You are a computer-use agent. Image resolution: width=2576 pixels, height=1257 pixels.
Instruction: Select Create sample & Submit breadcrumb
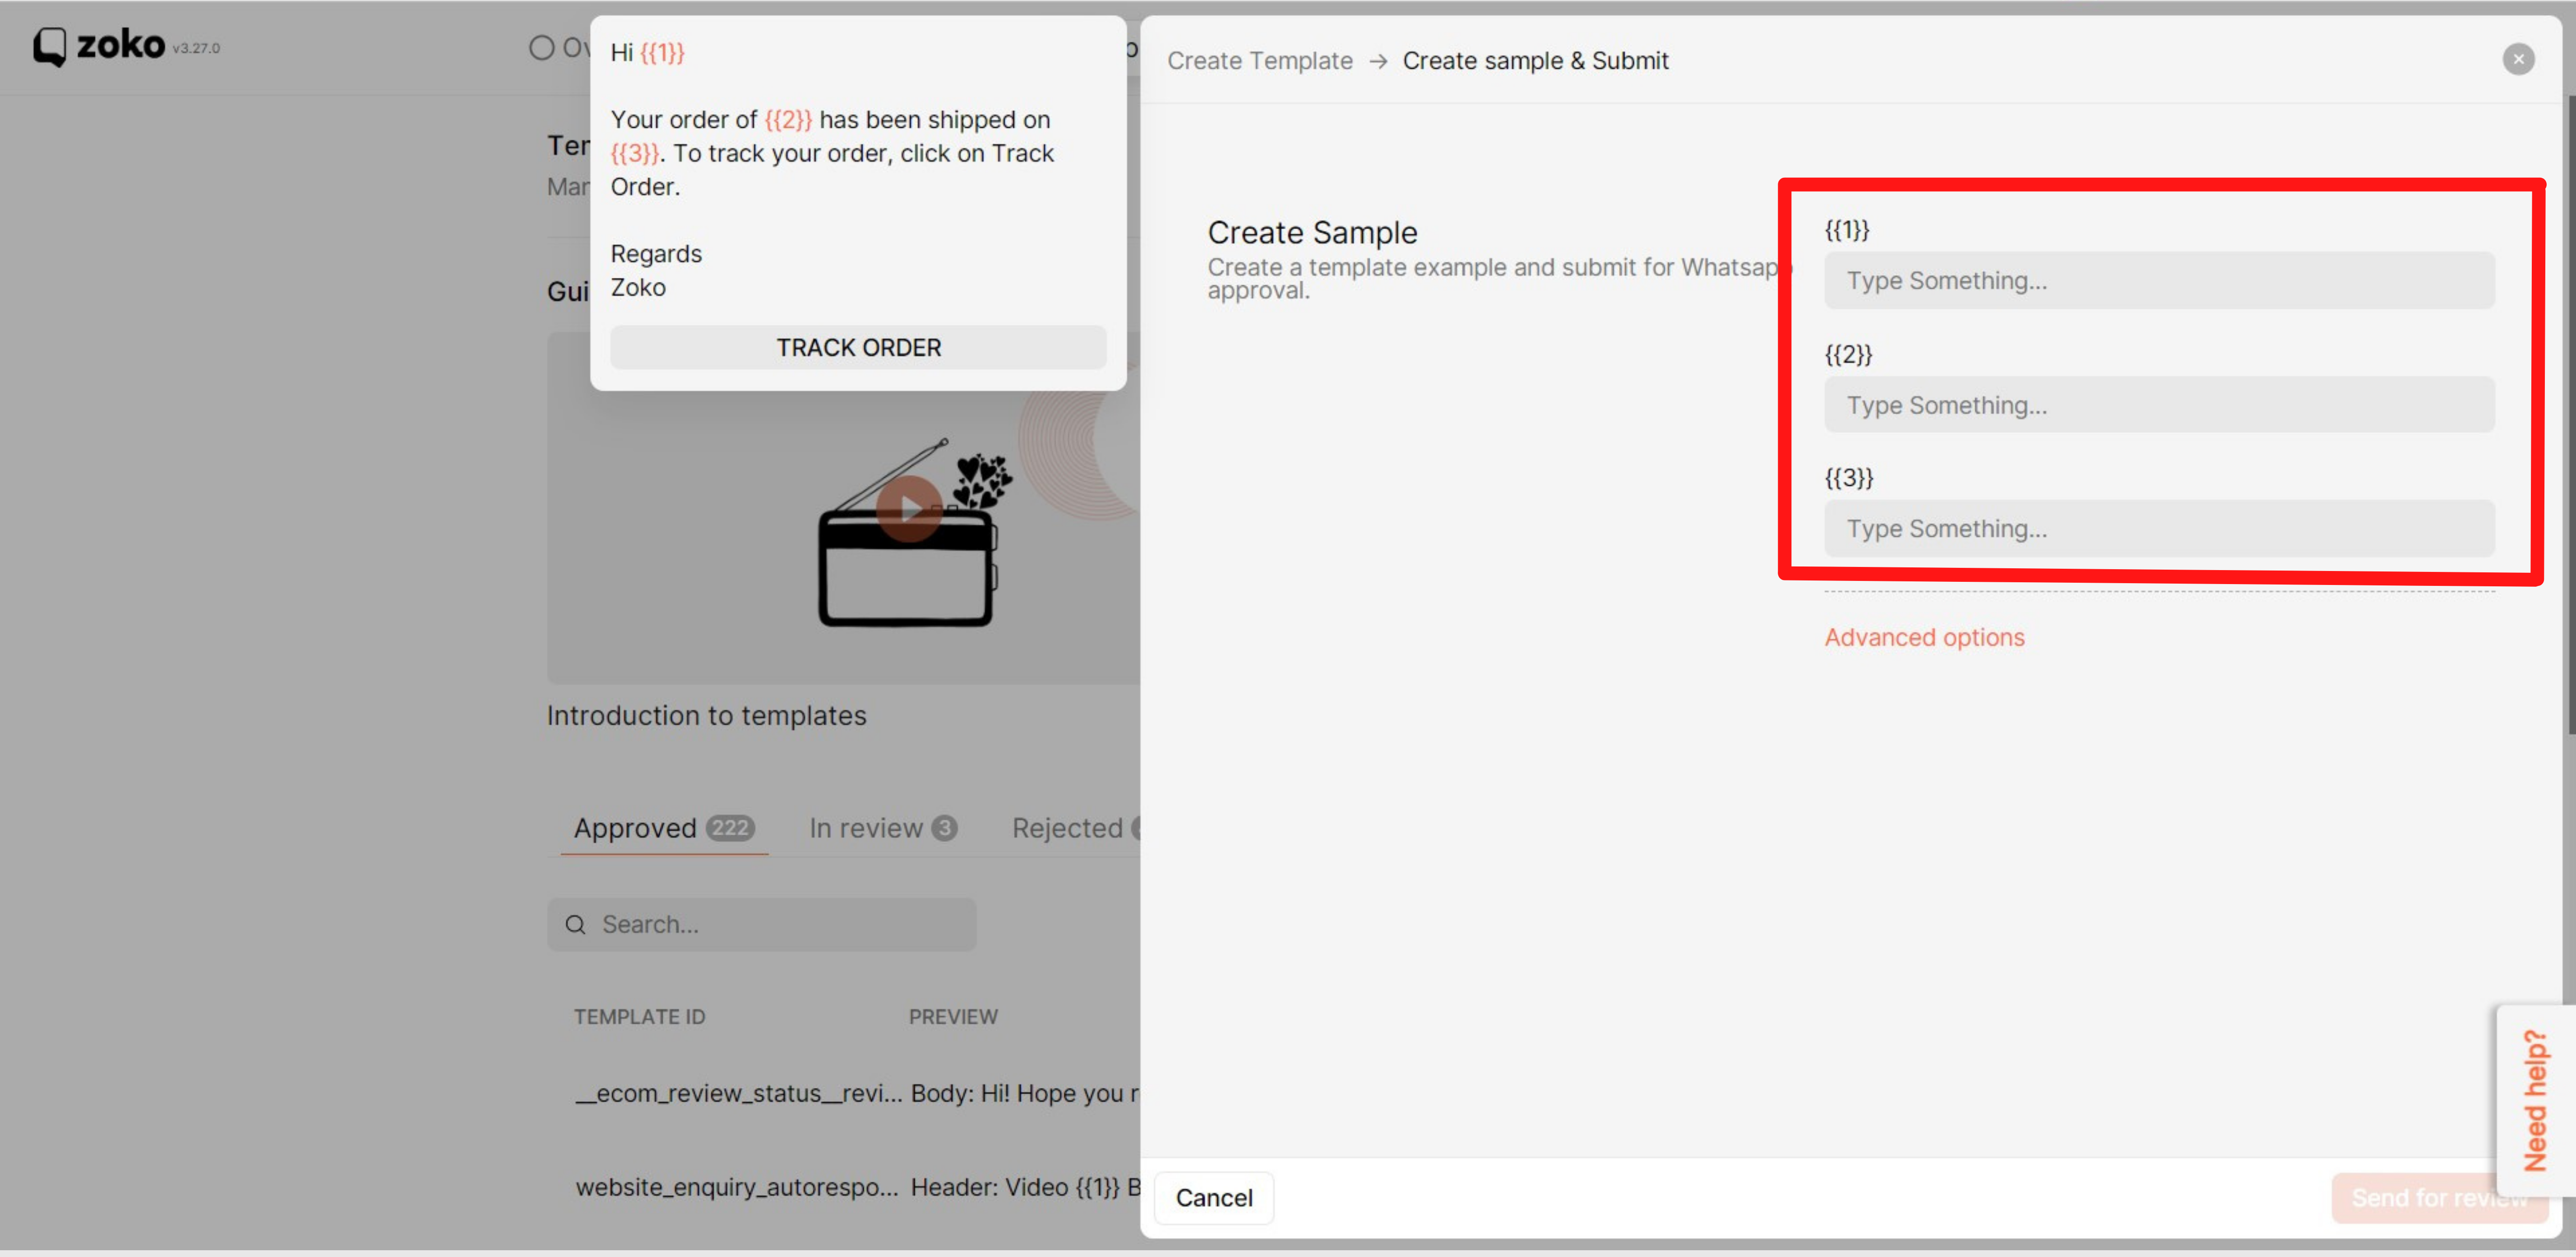(x=1535, y=61)
